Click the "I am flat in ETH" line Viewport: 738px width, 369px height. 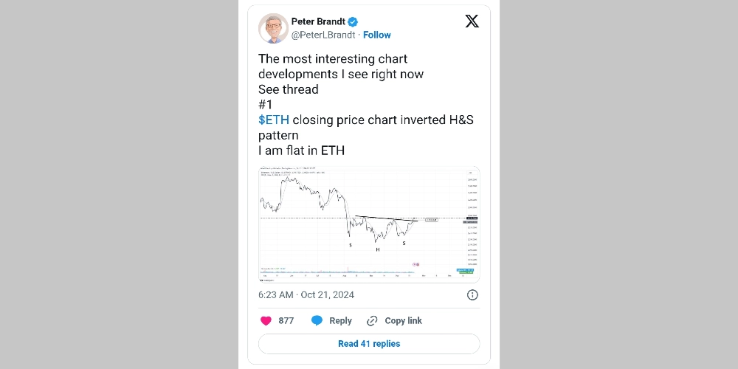(x=301, y=151)
